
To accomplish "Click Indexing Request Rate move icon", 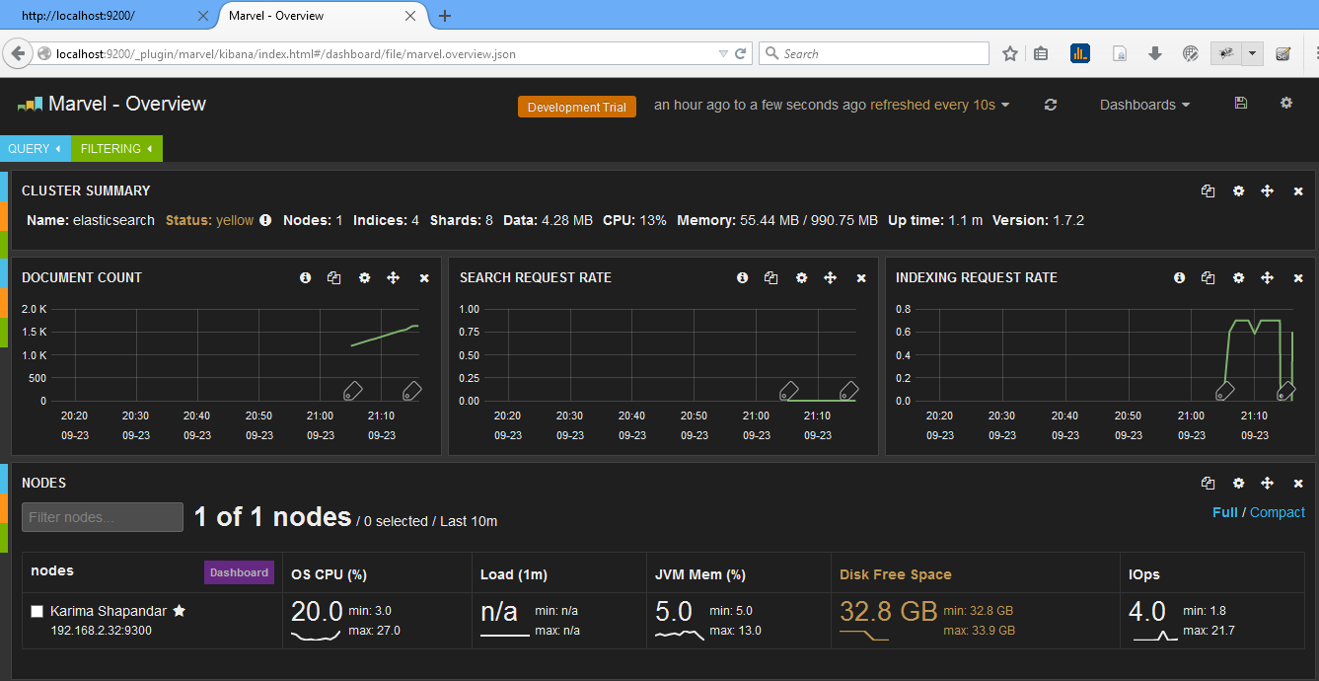I will pyautogui.click(x=1268, y=278).
